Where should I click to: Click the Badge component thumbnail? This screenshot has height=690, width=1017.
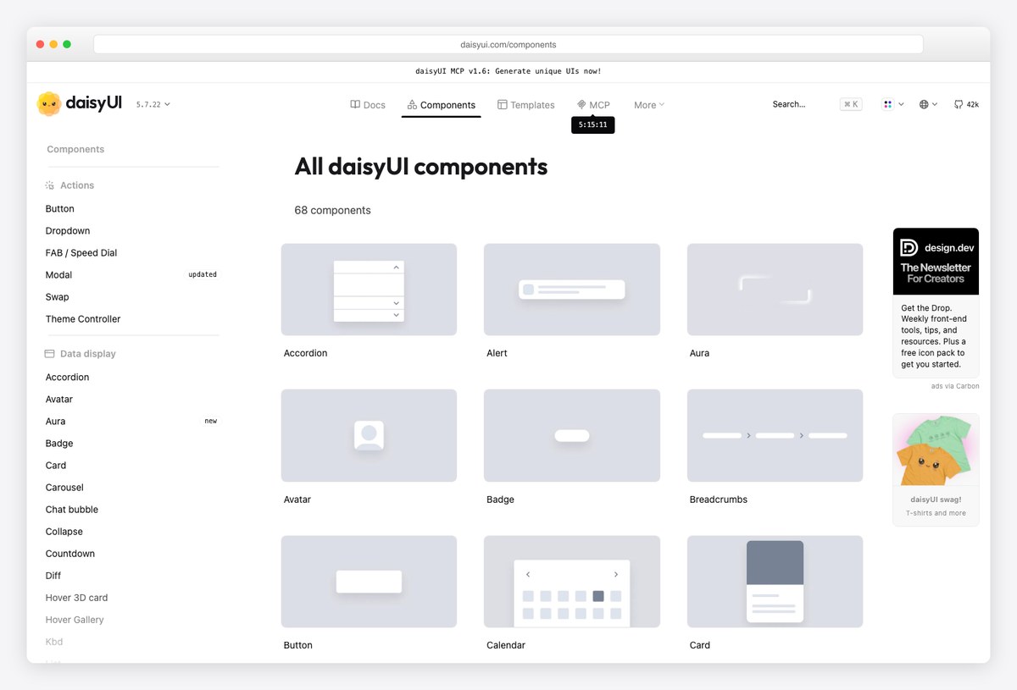[x=572, y=435]
